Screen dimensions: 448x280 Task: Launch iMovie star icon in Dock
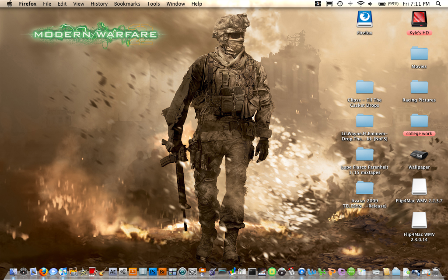coord(83,271)
